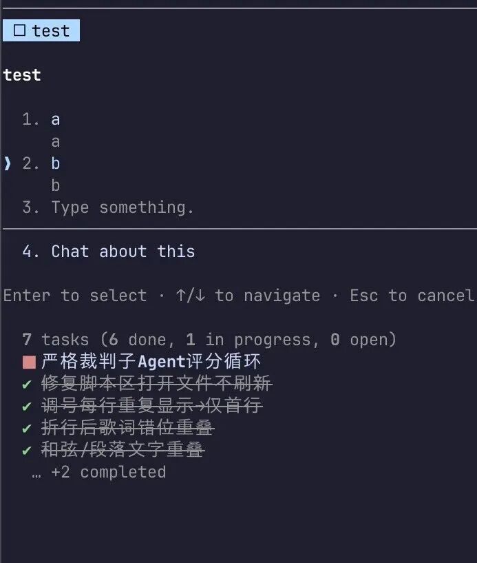Click the description a under option 1
The height and width of the screenshot is (563, 477).
(x=56, y=142)
